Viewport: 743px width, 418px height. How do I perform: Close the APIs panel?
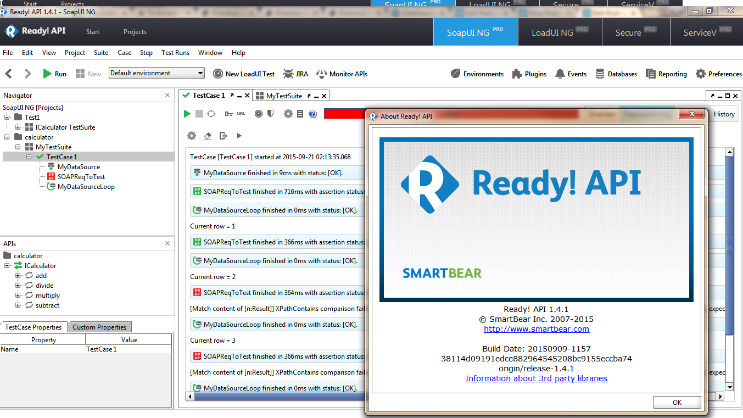pyautogui.click(x=167, y=243)
